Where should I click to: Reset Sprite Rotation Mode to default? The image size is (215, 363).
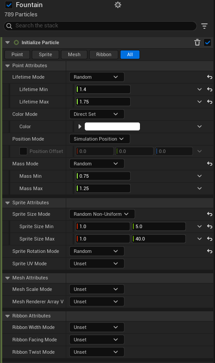pyautogui.click(x=209, y=251)
